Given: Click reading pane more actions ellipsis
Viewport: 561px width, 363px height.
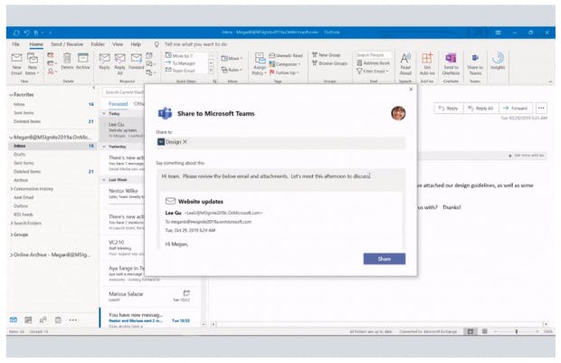Looking at the screenshot, I should coord(541,108).
